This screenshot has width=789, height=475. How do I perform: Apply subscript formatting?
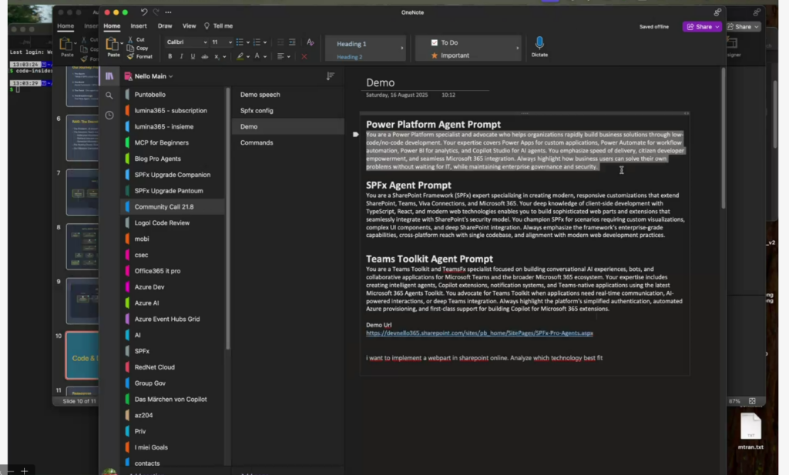pyautogui.click(x=217, y=57)
